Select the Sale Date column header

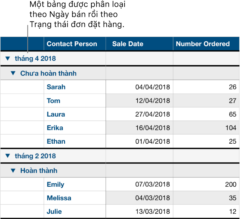pos(139,44)
